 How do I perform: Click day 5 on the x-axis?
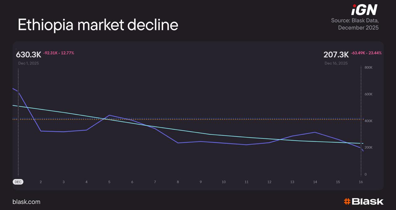coord(109,182)
